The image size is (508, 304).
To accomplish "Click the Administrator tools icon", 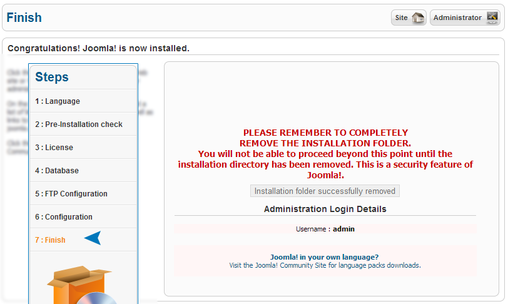I will [492, 18].
